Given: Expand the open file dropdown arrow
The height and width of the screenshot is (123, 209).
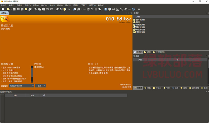Looking at the screenshot, I should pyautogui.click(x=11, y=9).
